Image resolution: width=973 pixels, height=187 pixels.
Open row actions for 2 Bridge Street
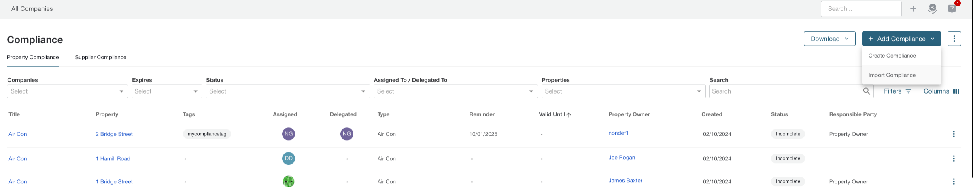coord(954,134)
